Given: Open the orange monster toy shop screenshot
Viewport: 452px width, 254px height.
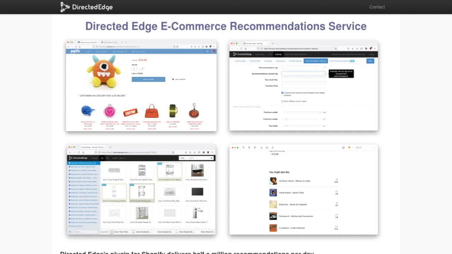Looking at the screenshot, I should (x=141, y=86).
